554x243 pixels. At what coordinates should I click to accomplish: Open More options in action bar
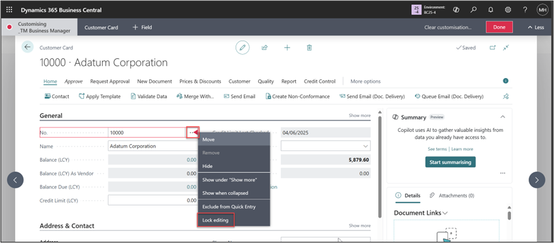(366, 81)
